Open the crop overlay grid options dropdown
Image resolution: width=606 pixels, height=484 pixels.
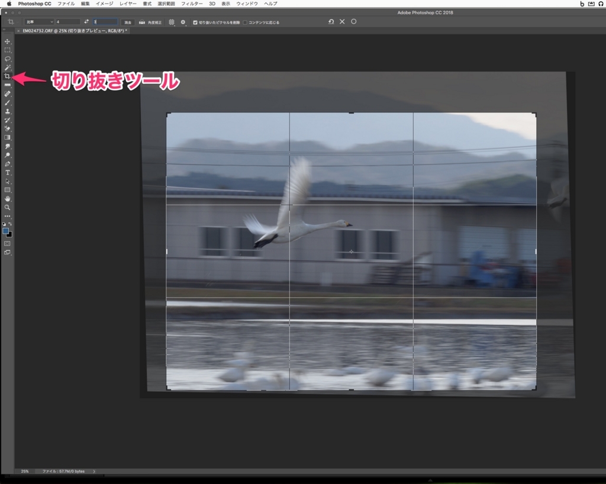pyautogui.click(x=172, y=22)
